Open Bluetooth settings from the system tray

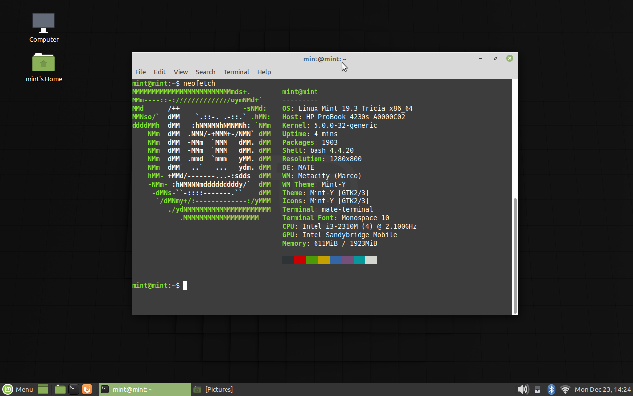point(551,389)
